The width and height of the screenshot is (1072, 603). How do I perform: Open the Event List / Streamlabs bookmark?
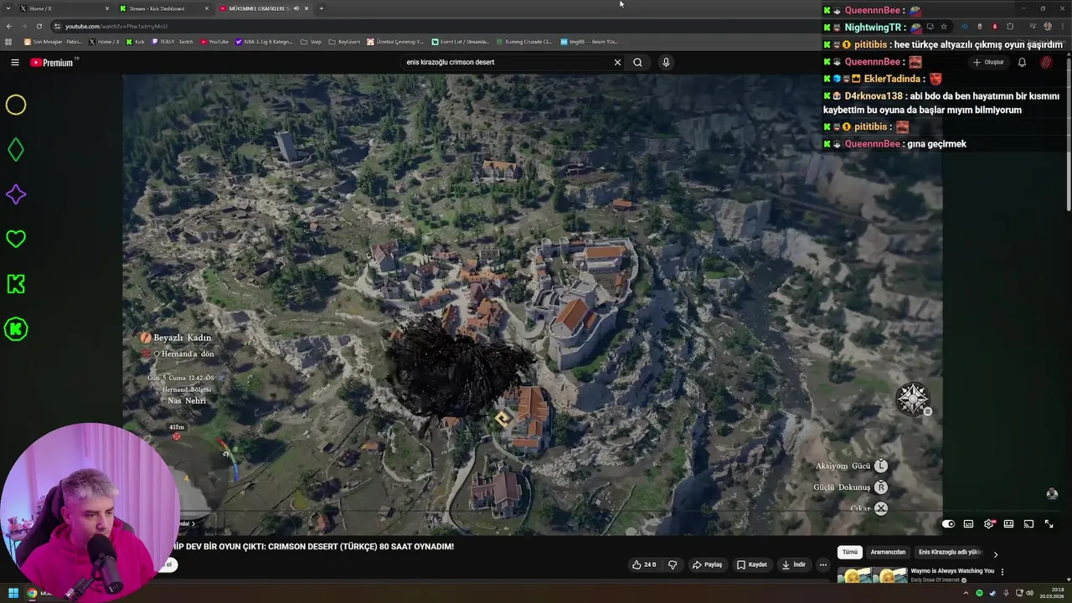tap(461, 41)
